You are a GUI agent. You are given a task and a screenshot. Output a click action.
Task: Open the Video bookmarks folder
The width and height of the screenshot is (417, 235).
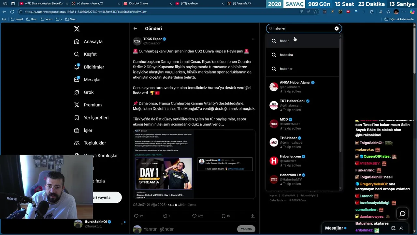coord(46,19)
